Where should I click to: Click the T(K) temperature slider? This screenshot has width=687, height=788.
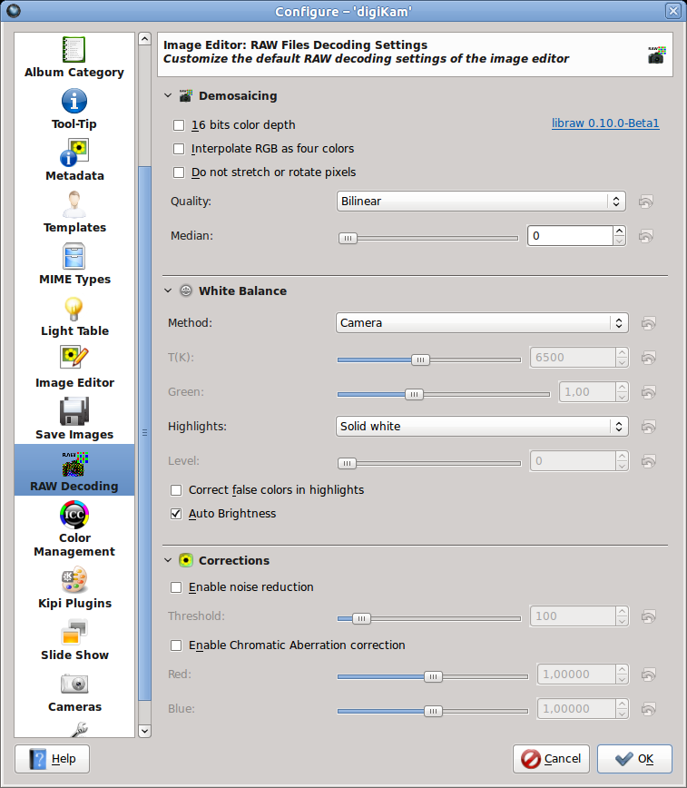[429, 360]
